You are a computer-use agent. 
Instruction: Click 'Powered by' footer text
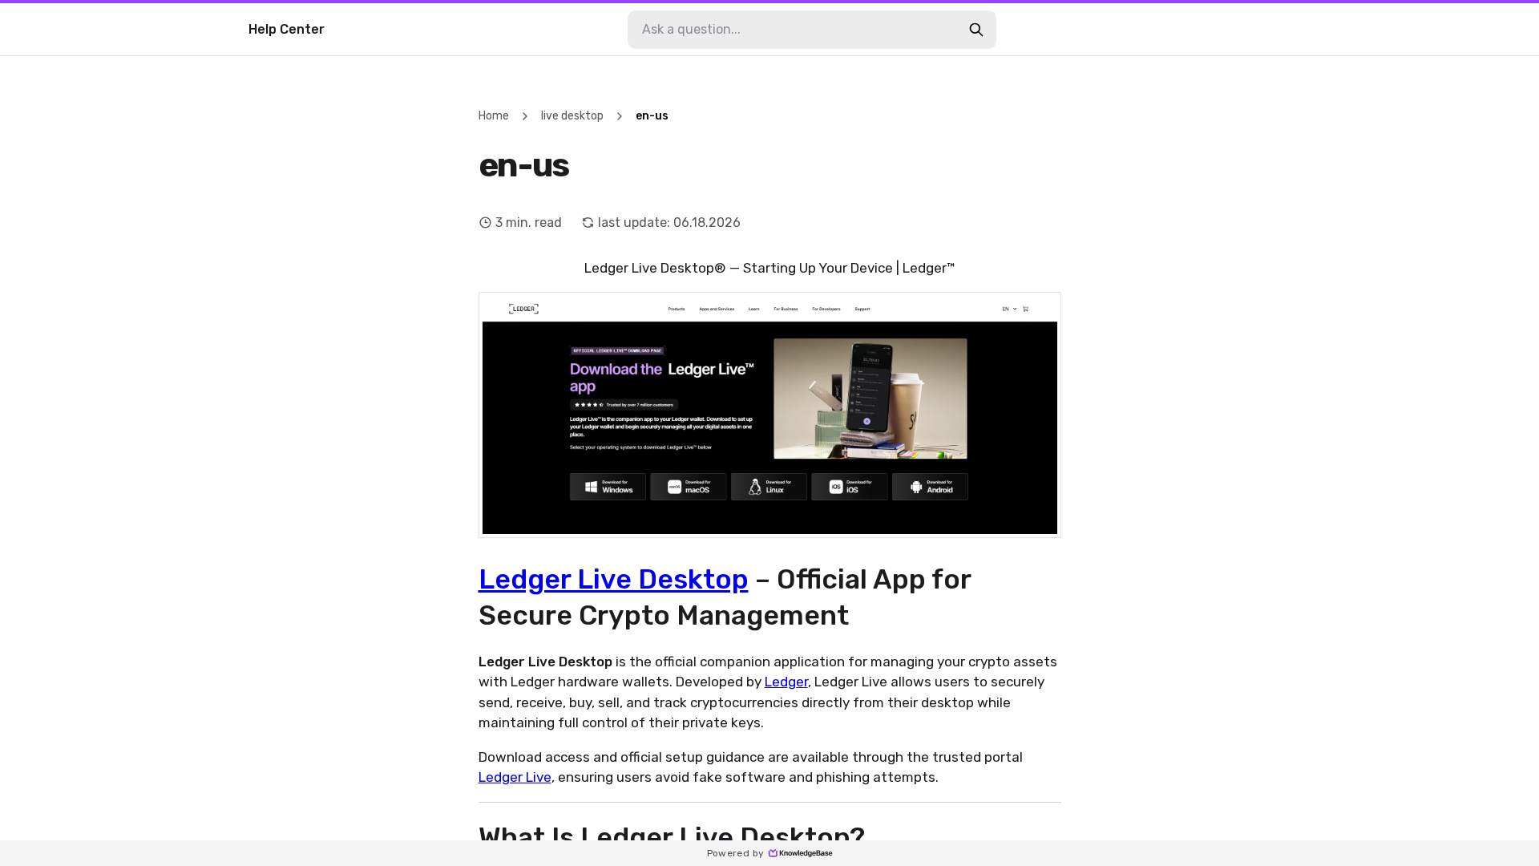pos(735,853)
